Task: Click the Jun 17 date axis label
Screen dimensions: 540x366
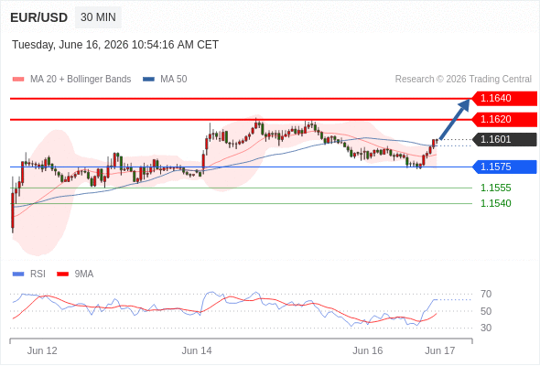Action: pyautogui.click(x=440, y=350)
